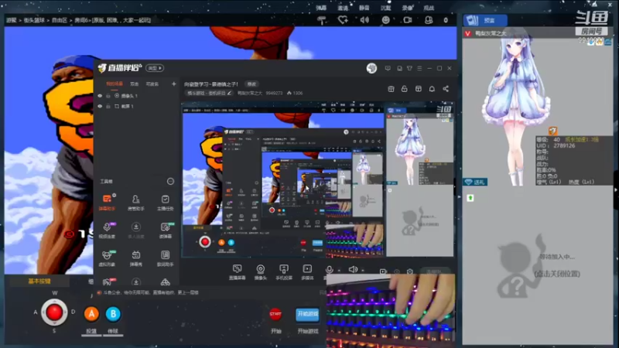619x348 pixels.
Task: Switch to the second scene tab
Action: coord(134,84)
